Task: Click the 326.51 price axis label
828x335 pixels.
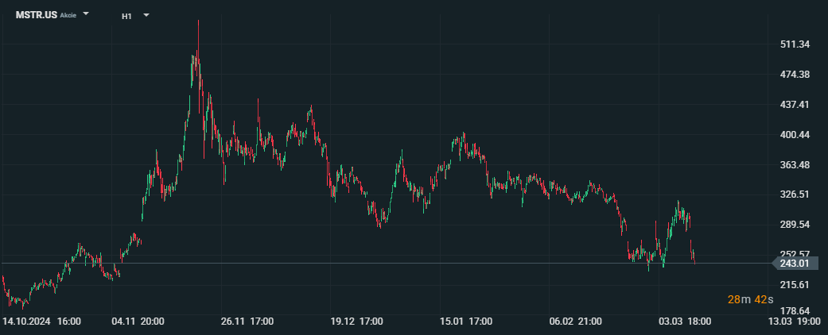Action: (x=795, y=194)
